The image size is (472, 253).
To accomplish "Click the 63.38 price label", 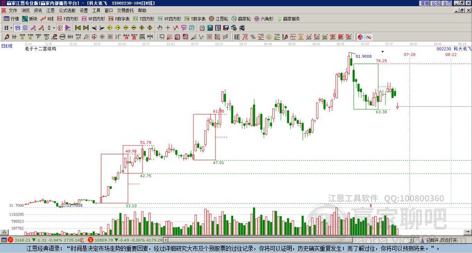I will (381, 112).
